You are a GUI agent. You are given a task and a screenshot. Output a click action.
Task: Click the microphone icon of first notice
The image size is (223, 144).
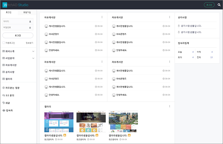(179, 26)
